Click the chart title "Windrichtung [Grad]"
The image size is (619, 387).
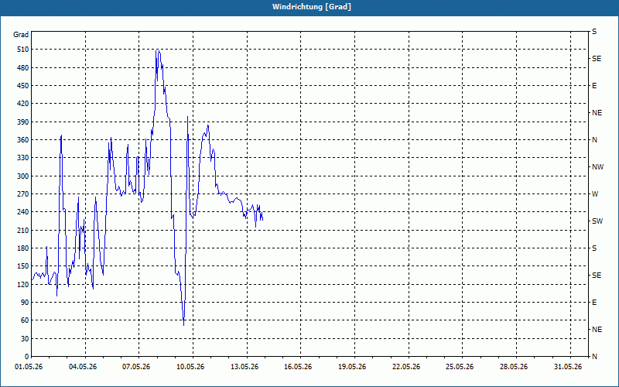[312, 7]
